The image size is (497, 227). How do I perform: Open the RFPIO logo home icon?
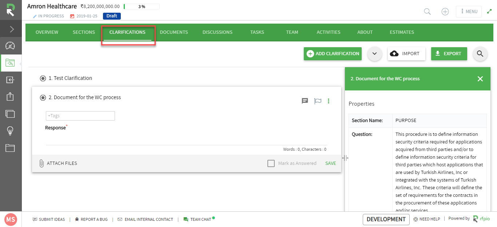(11, 10)
